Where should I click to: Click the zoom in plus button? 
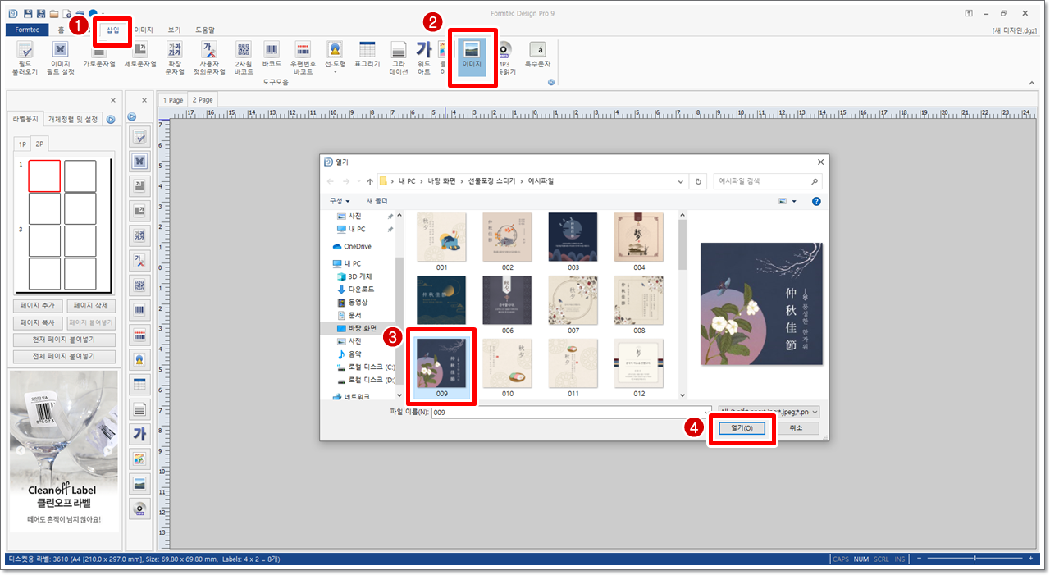pyautogui.click(x=1030, y=559)
